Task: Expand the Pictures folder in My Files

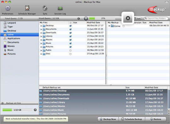Action: coord(41,47)
